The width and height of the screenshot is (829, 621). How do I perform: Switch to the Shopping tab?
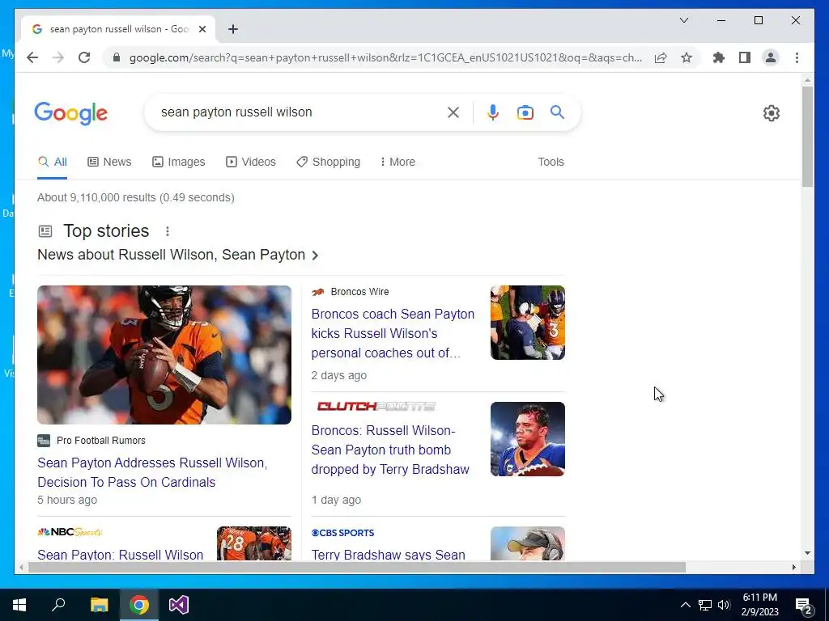(329, 162)
